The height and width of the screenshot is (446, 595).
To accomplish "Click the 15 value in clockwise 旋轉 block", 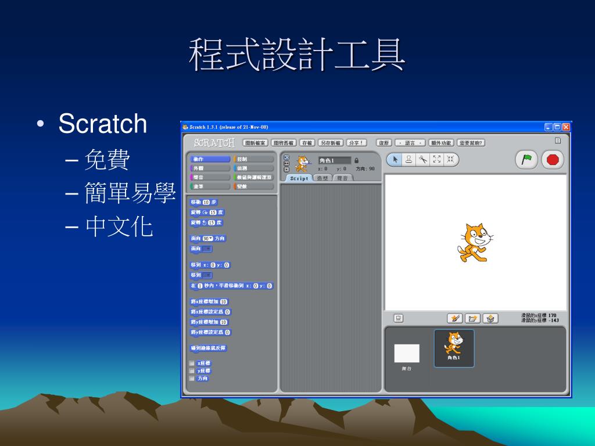I will pyautogui.click(x=213, y=213).
